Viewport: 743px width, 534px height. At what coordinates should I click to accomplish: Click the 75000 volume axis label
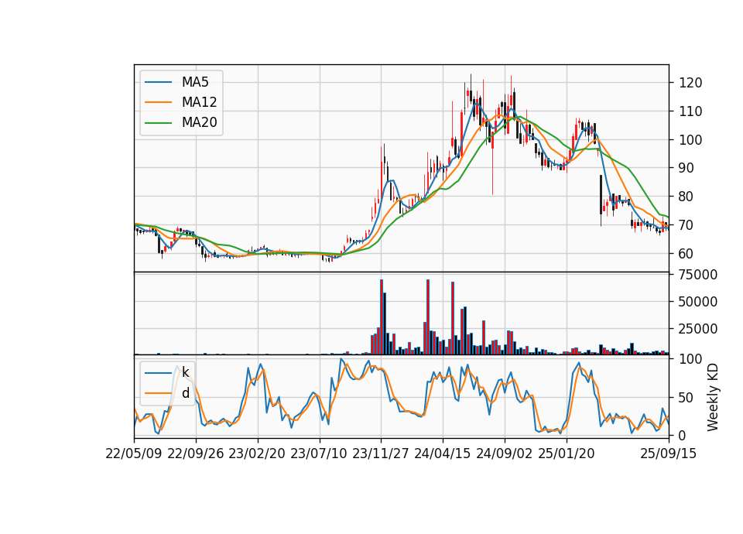click(x=697, y=275)
